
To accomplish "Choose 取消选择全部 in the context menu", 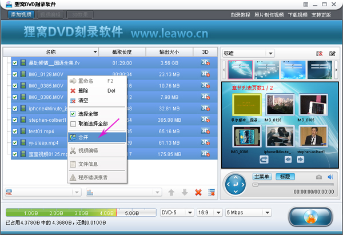I will point(97,124).
